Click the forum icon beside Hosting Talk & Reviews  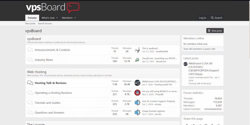pyautogui.click(x=30, y=83)
